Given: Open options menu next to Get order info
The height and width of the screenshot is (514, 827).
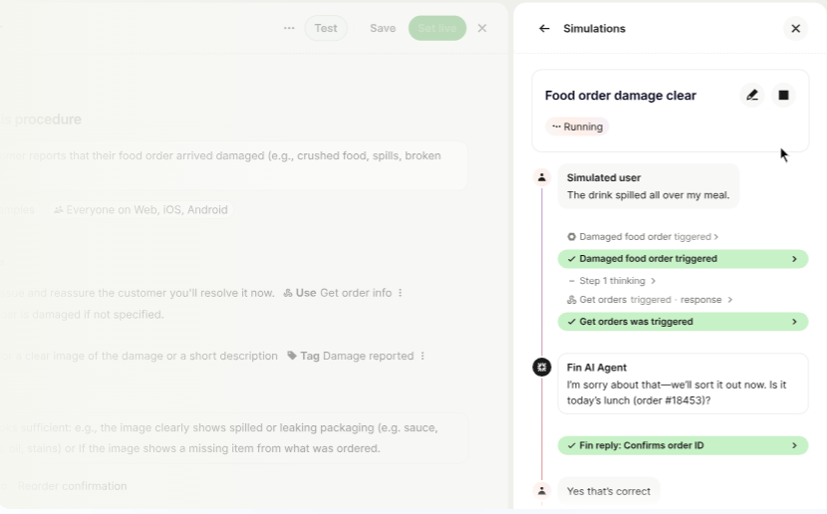Looking at the screenshot, I should point(401,293).
